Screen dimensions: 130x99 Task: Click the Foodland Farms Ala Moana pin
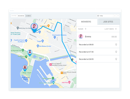tap(26, 41)
